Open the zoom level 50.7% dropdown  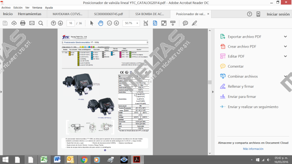[x=137, y=23]
